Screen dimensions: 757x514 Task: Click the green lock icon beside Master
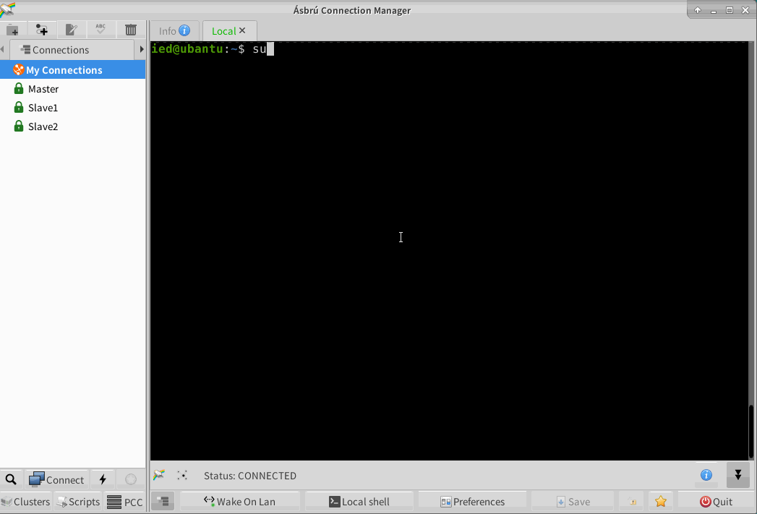[19, 88]
